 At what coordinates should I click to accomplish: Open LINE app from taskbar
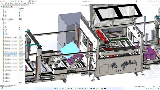(97, 88)
